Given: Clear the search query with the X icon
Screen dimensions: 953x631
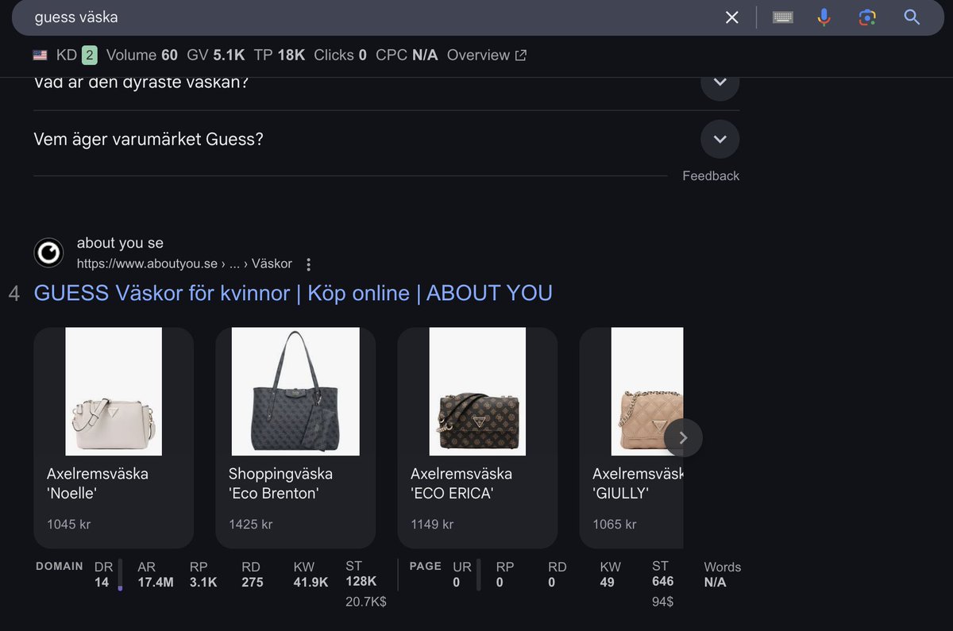Looking at the screenshot, I should [732, 17].
